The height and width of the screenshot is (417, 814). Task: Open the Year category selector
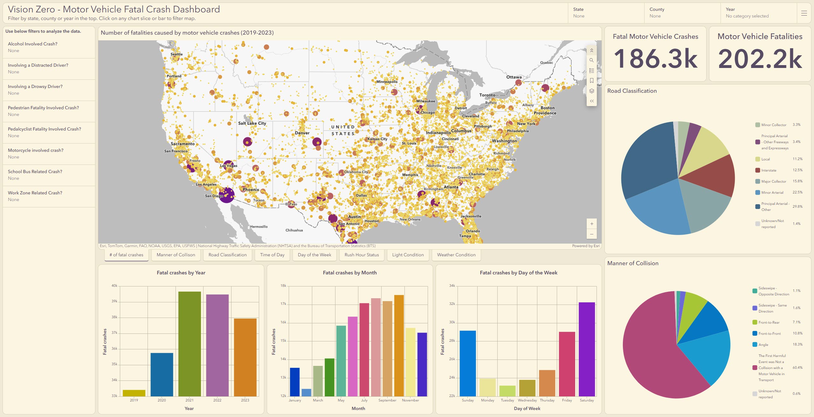click(x=758, y=13)
